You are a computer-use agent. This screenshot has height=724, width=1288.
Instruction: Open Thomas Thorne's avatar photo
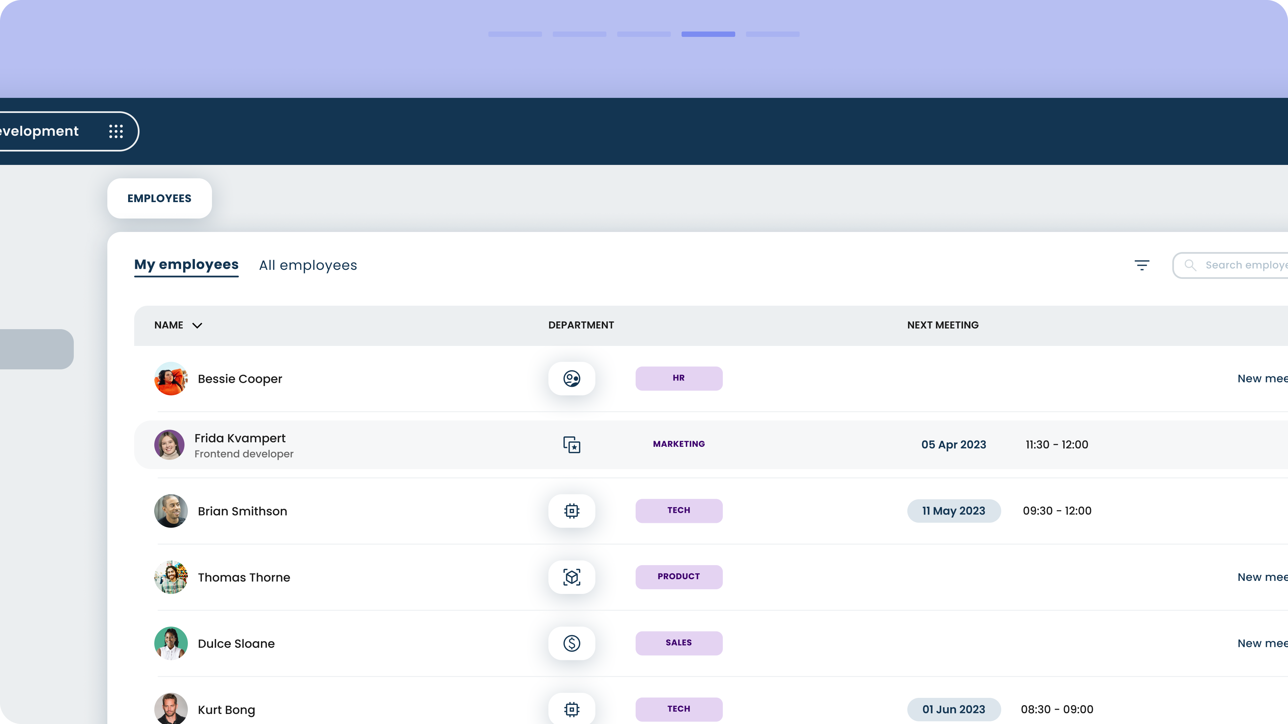click(x=171, y=577)
